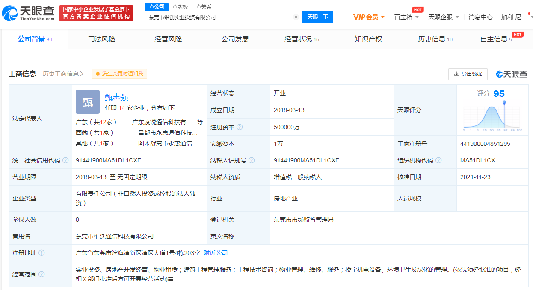533x290 pixels.
Task: Click help icon next to 纳税人识别号
Action: click(x=252, y=161)
